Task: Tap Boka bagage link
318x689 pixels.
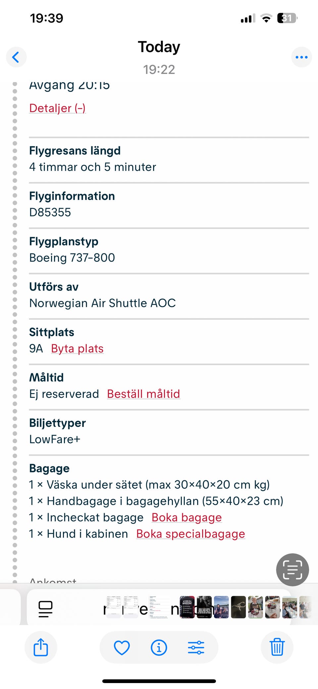Action: [x=186, y=517]
